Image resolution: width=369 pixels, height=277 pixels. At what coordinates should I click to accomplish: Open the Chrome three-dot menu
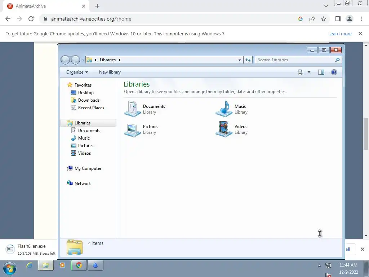pyautogui.click(x=361, y=19)
